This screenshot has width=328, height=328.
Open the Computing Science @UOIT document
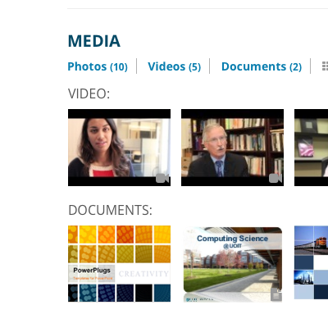pyautogui.click(x=232, y=264)
